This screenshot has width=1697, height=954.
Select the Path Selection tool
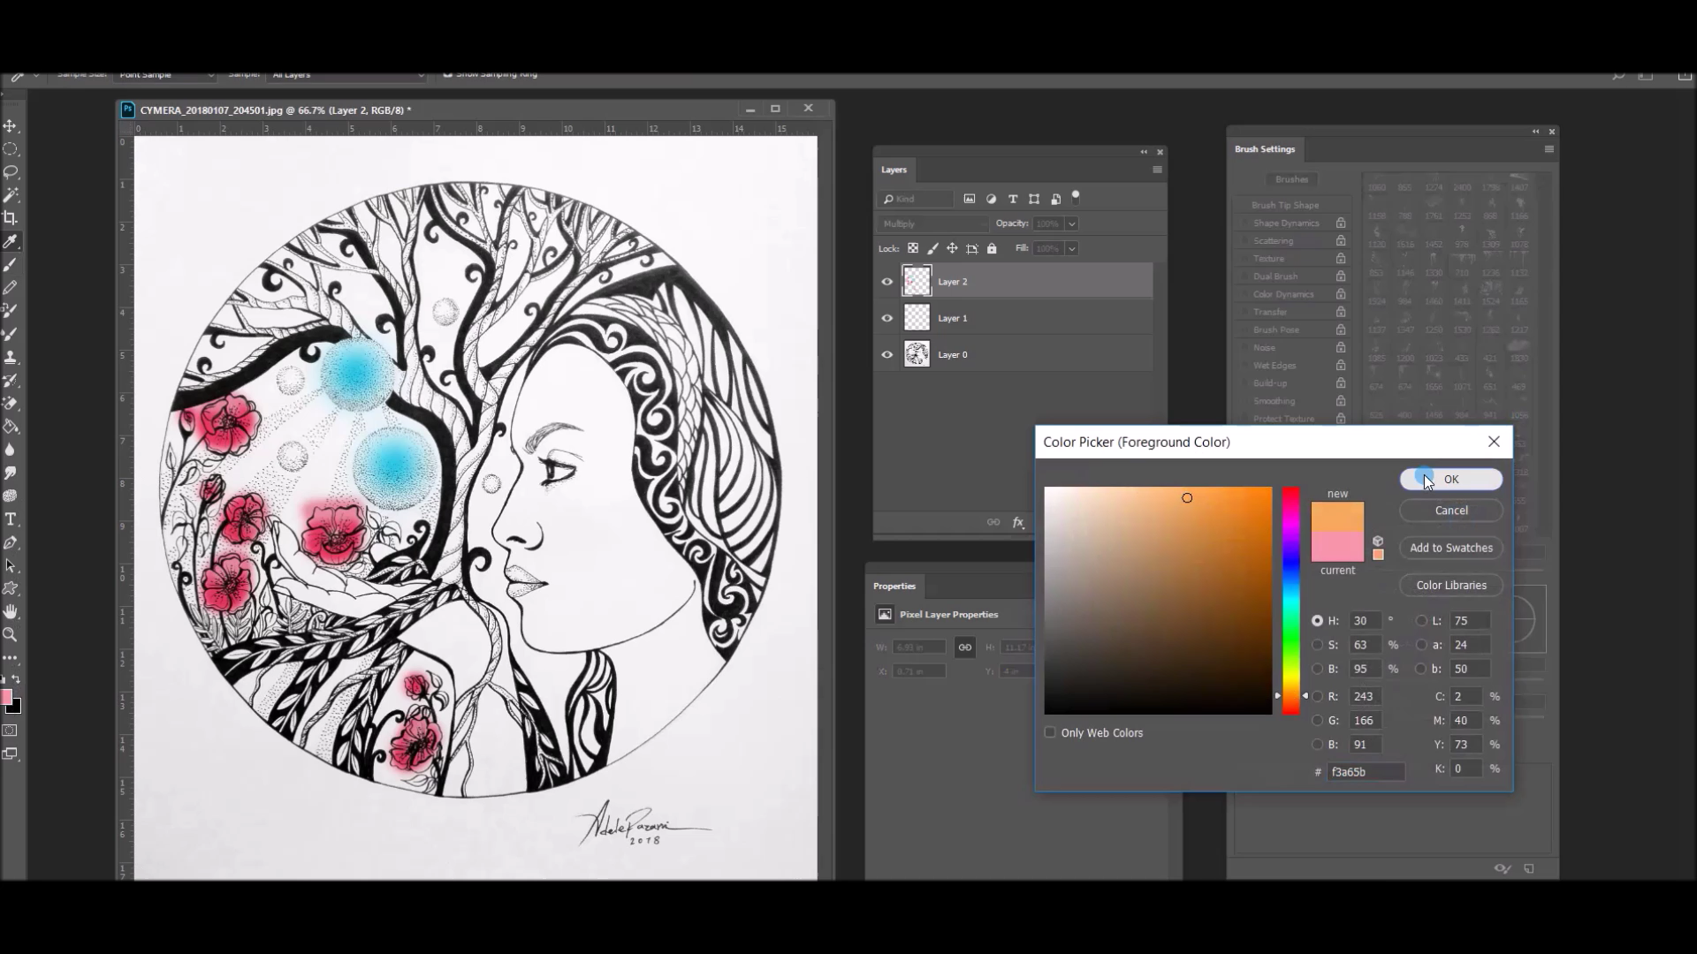[x=11, y=565]
